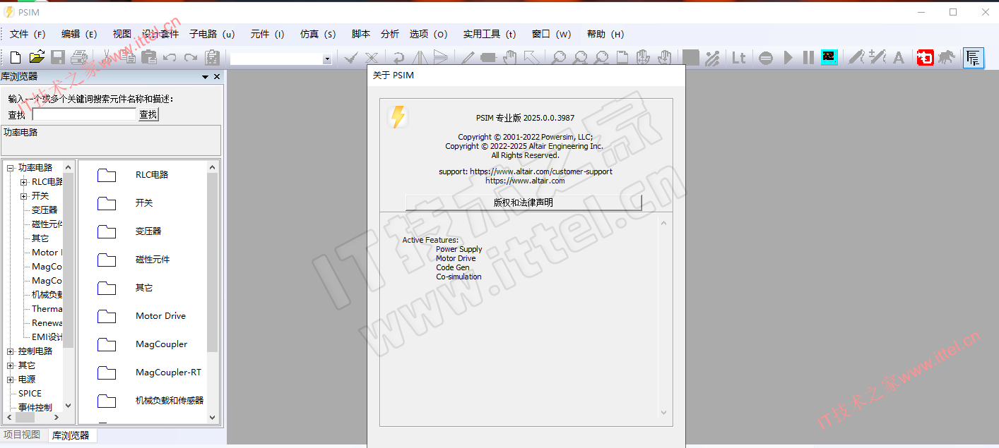Select the 事件控制 tree item
The width and height of the screenshot is (999, 448).
[x=35, y=408]
